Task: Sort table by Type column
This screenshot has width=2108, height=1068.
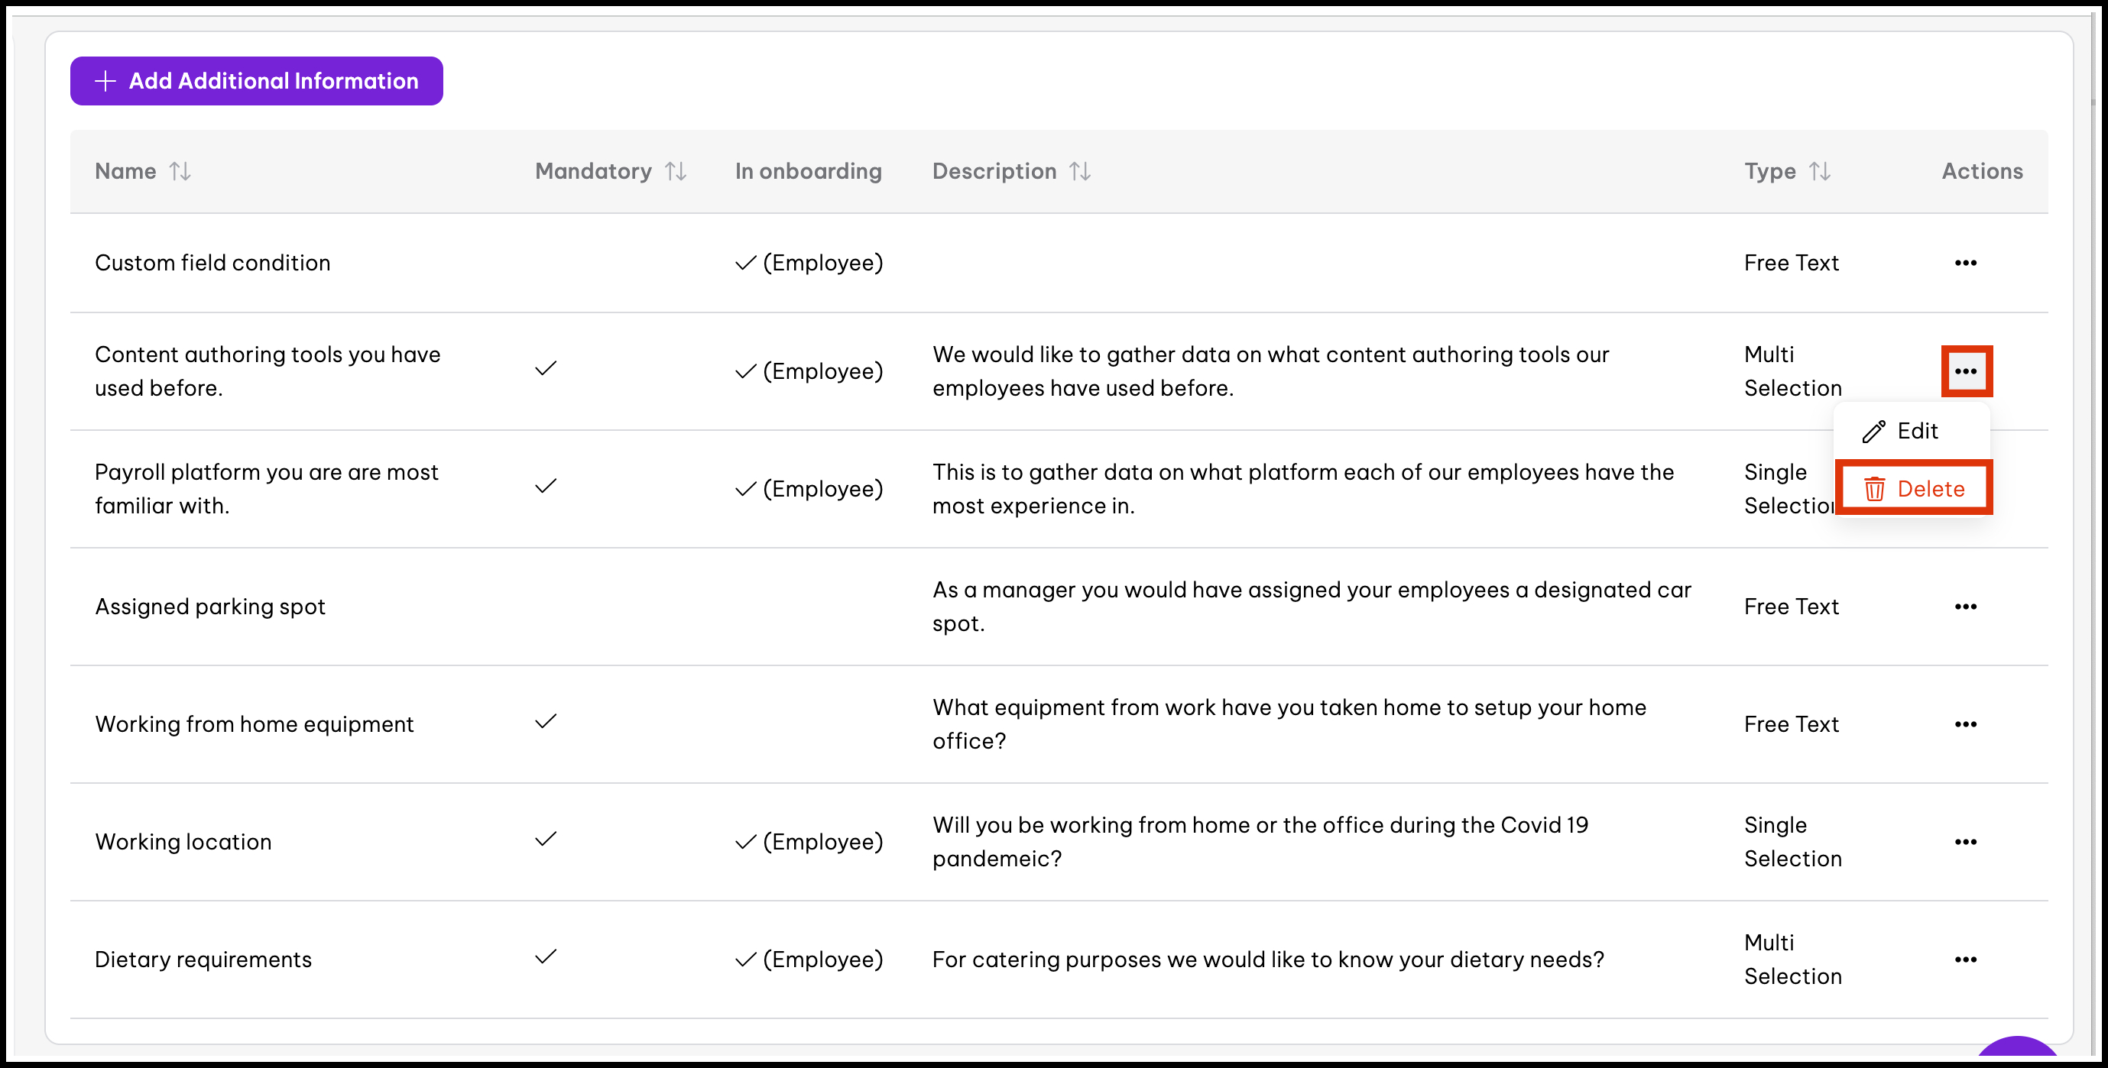Action: (x=1819, y=171)
